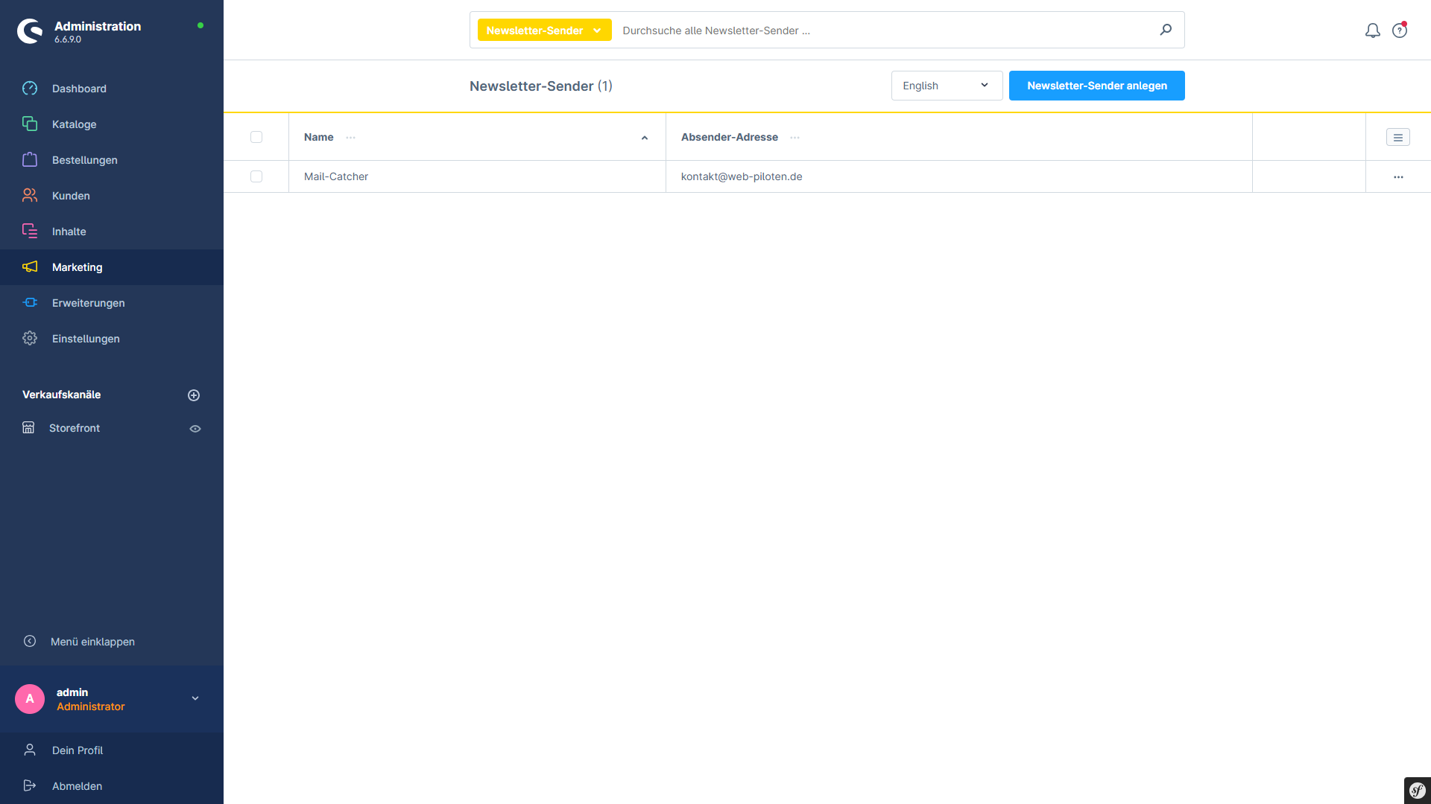Screen dimensions: 1431x804
Task: Open the Marketing menu item
Action: pos(78,267)
